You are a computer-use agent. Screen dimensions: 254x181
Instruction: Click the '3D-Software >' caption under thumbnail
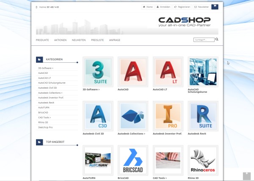[91, 89]
